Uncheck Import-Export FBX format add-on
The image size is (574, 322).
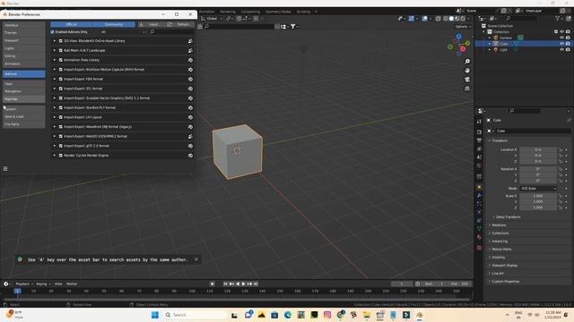click(x=61, y=79)
